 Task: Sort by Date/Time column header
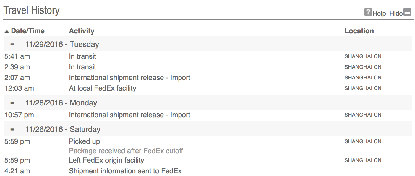point(28,31)
